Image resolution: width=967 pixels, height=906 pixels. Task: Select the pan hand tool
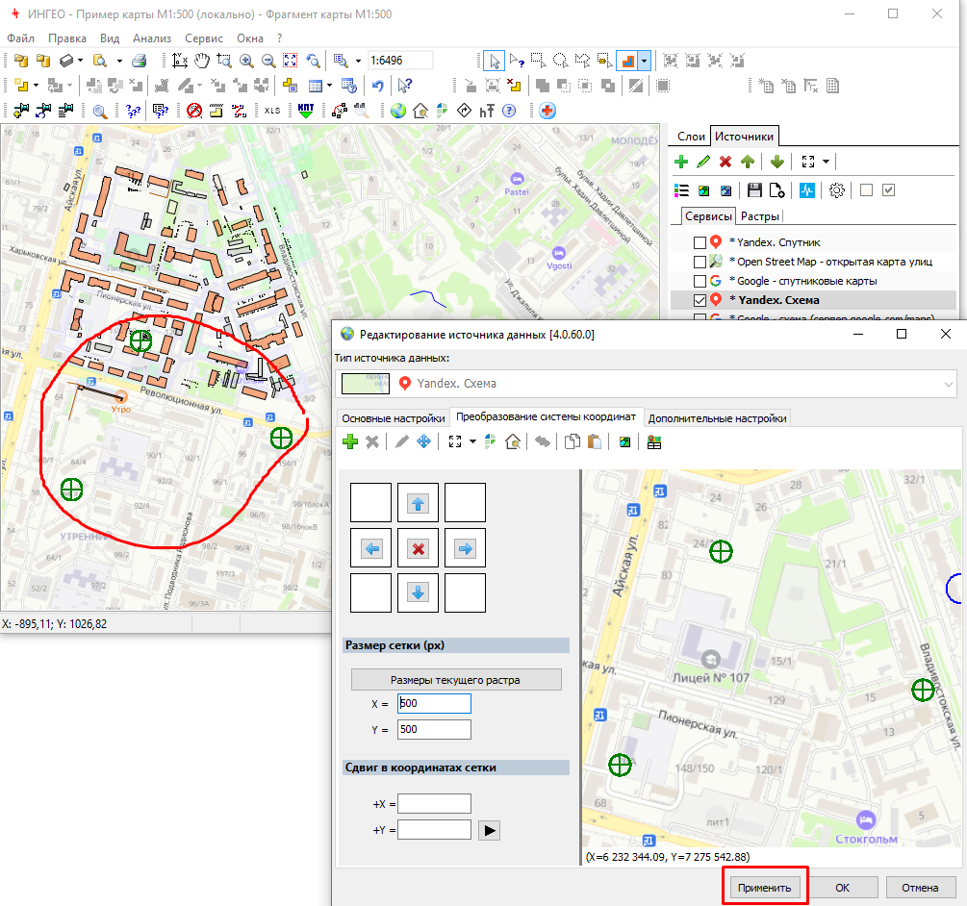pyautogui.click(x=202, y=61)
